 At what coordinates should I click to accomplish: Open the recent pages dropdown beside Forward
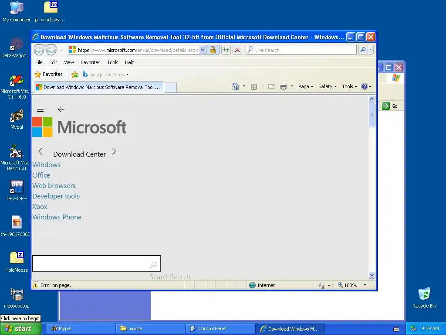61,50
